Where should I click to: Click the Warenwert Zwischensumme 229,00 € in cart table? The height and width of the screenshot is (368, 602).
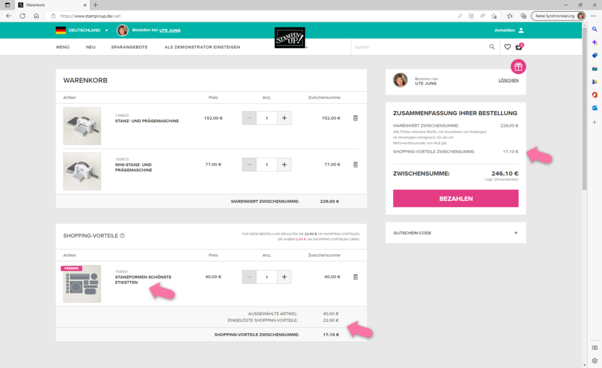[330, 201]
